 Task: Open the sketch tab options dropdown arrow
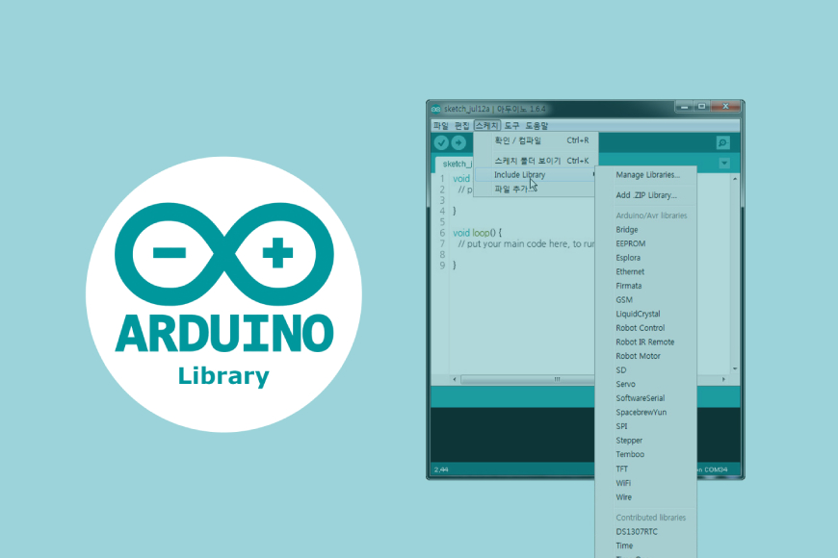[723, 164]
